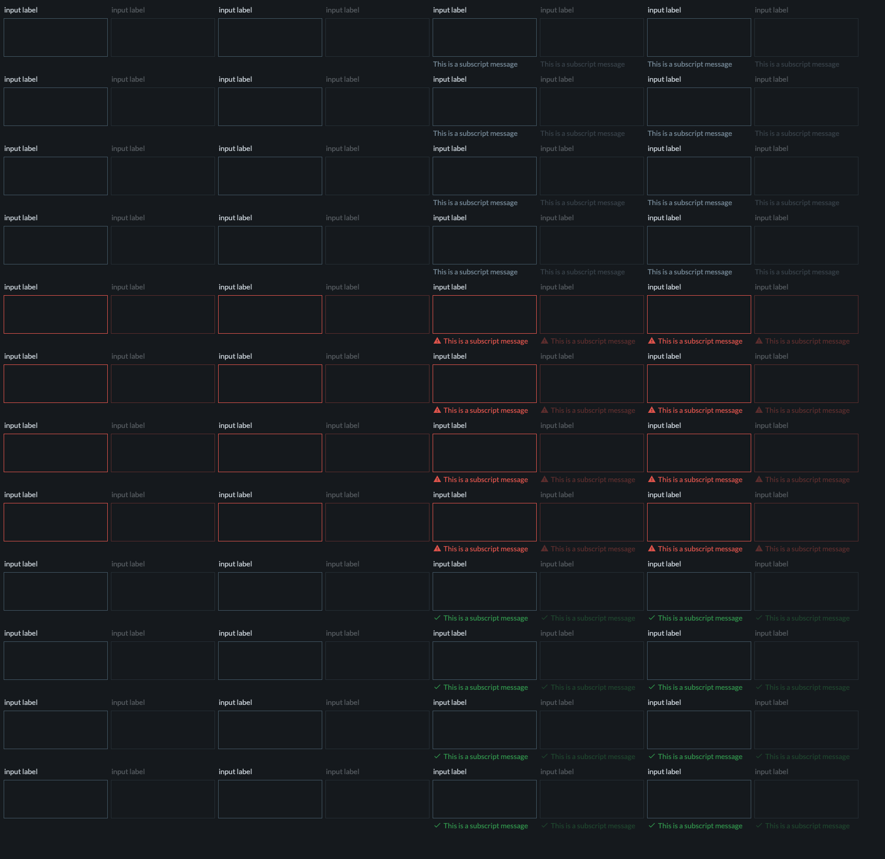Viewport: 885px width, 859px height.
Task: Click the green checkmark icon in the first success row, fifth column
Action: point(437,618)
